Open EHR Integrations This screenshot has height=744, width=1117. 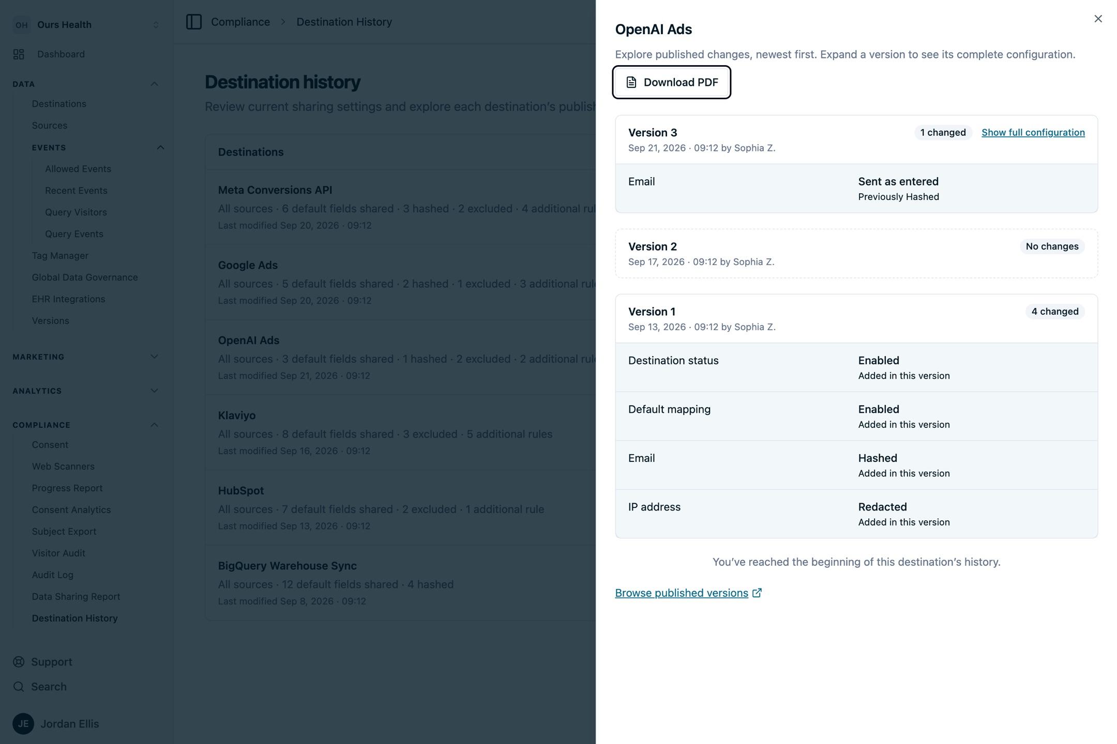[x=68, y=299]
